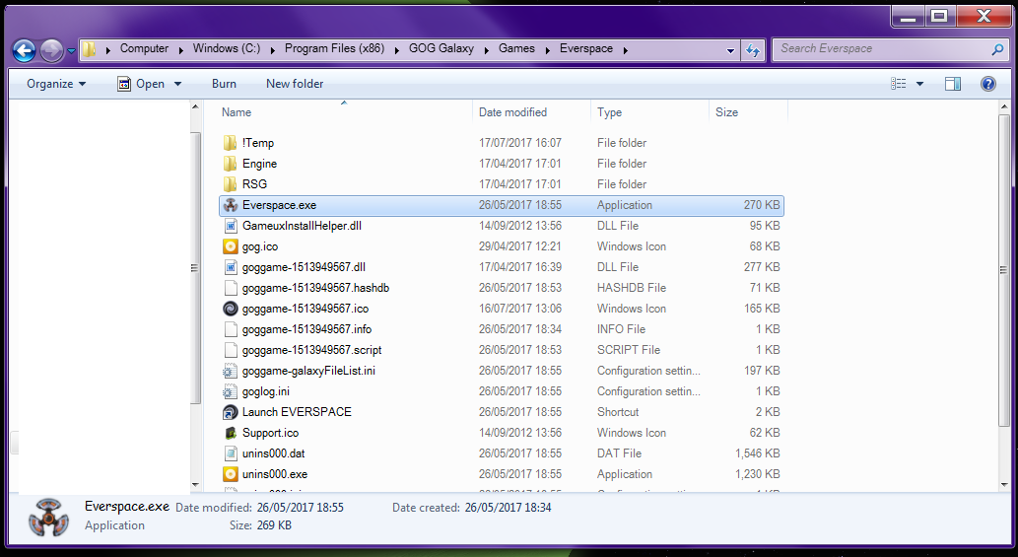The height and width of the screenshot is (557, 1018).
Task: Select the Support.ico icon
Action: tap(230, 433)
